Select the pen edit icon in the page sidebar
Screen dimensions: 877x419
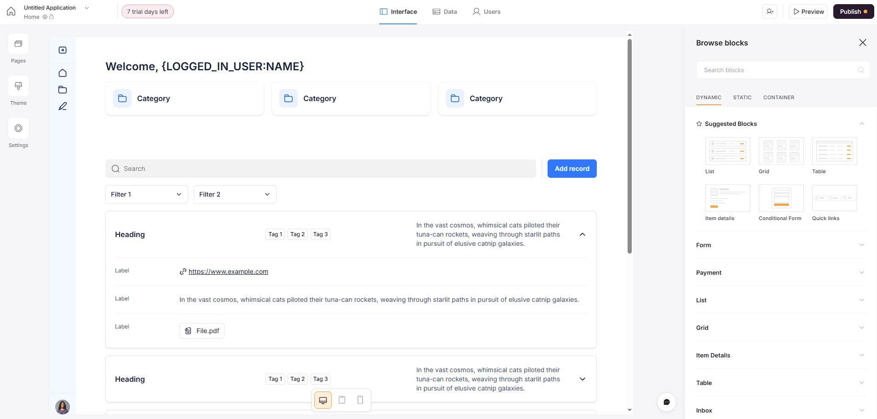pos(63,106)
